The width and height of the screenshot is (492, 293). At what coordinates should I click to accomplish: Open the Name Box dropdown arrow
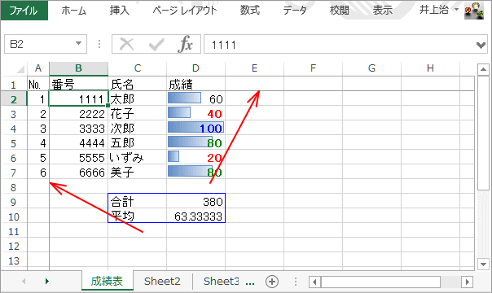point(79,44)
